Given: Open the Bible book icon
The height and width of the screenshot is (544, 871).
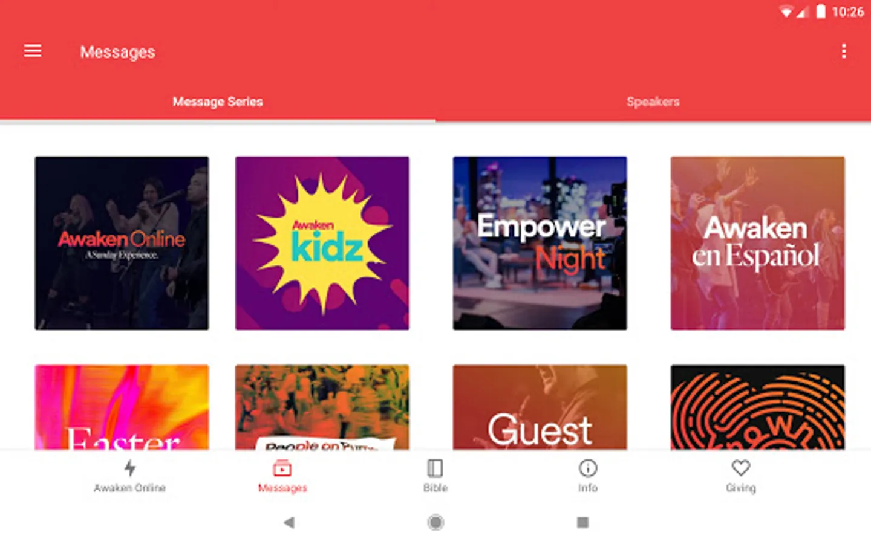Looking at the screenshot, I should 435,468.
